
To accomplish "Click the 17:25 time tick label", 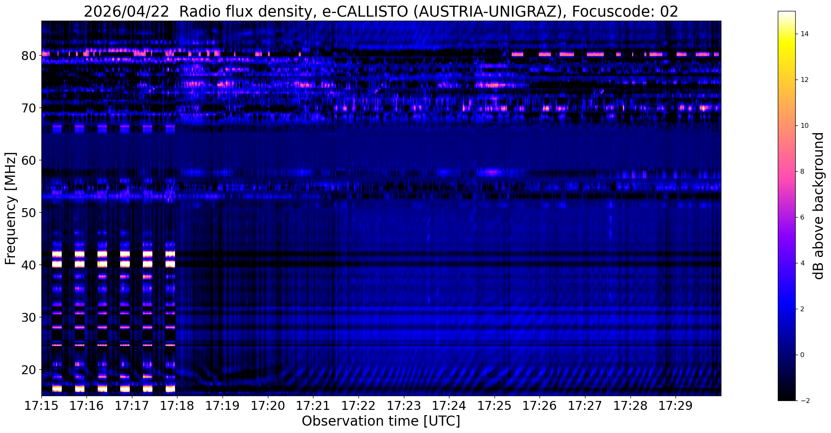I will 494,406.
